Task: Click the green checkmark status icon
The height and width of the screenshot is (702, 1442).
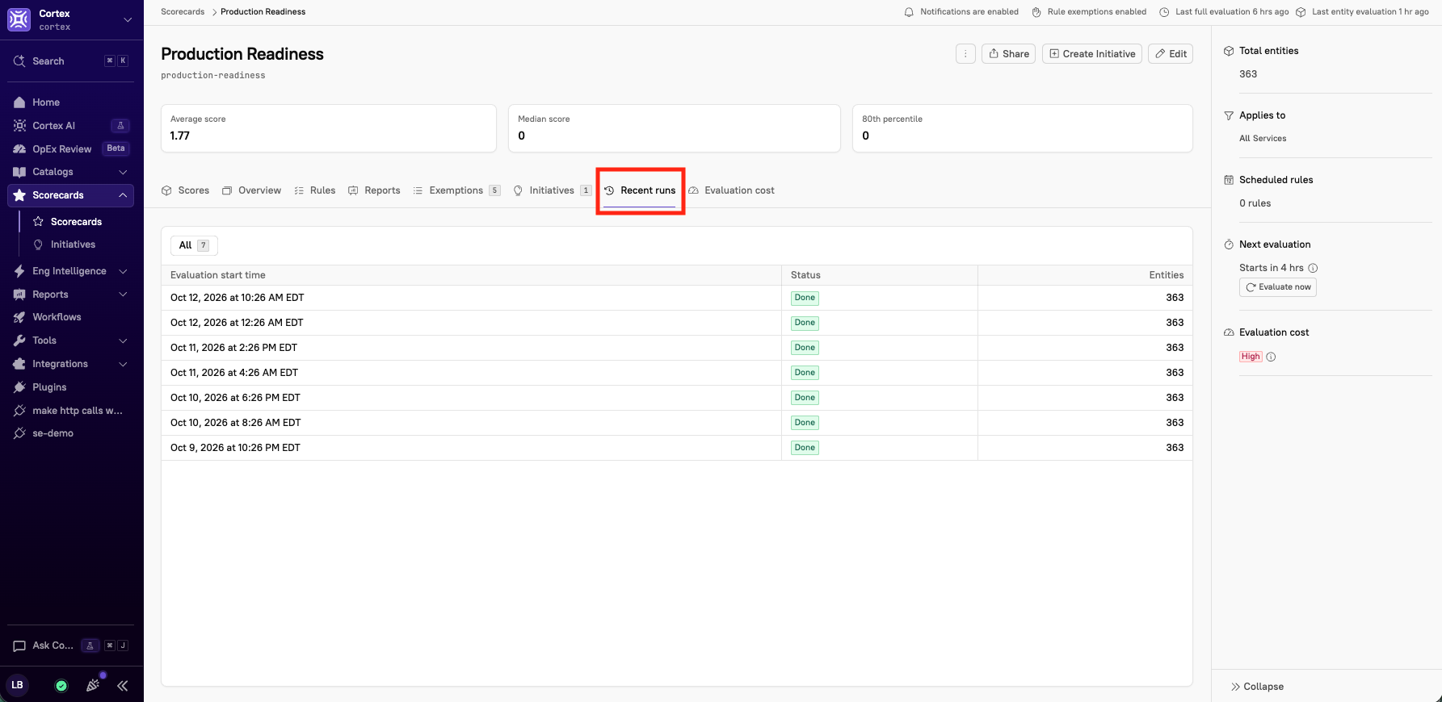Action: pos(61,686)
